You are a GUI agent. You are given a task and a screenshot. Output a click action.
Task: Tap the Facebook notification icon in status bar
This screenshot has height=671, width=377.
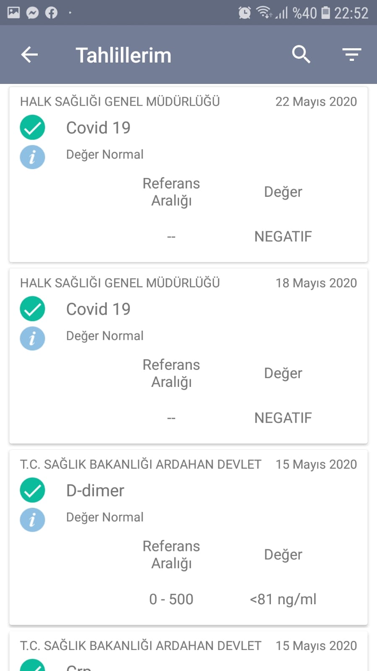(x=51, y=13)
